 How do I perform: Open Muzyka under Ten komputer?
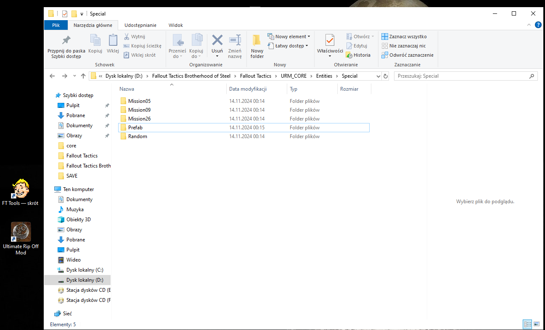pos(75,210)
